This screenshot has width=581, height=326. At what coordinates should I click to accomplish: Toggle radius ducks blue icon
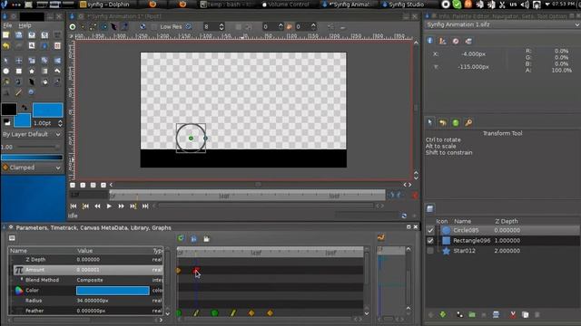tap(104, 26)
